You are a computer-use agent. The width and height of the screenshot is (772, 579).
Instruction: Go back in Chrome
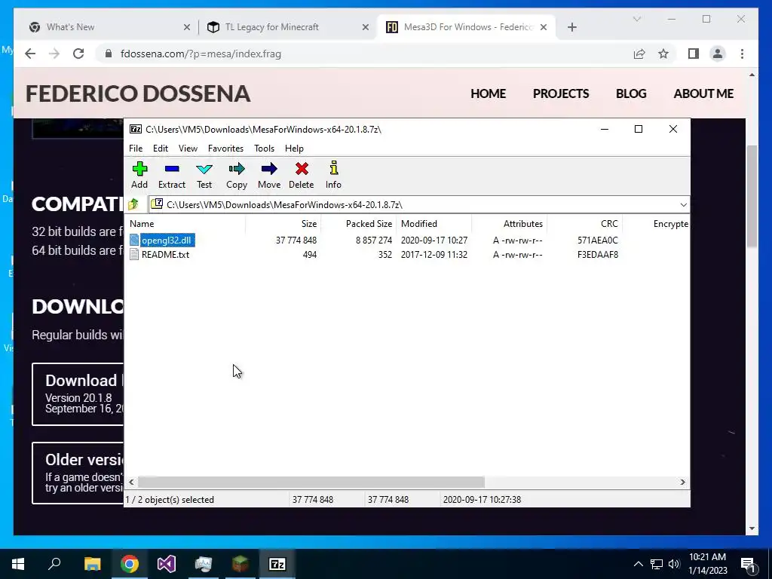pos(30,54)
